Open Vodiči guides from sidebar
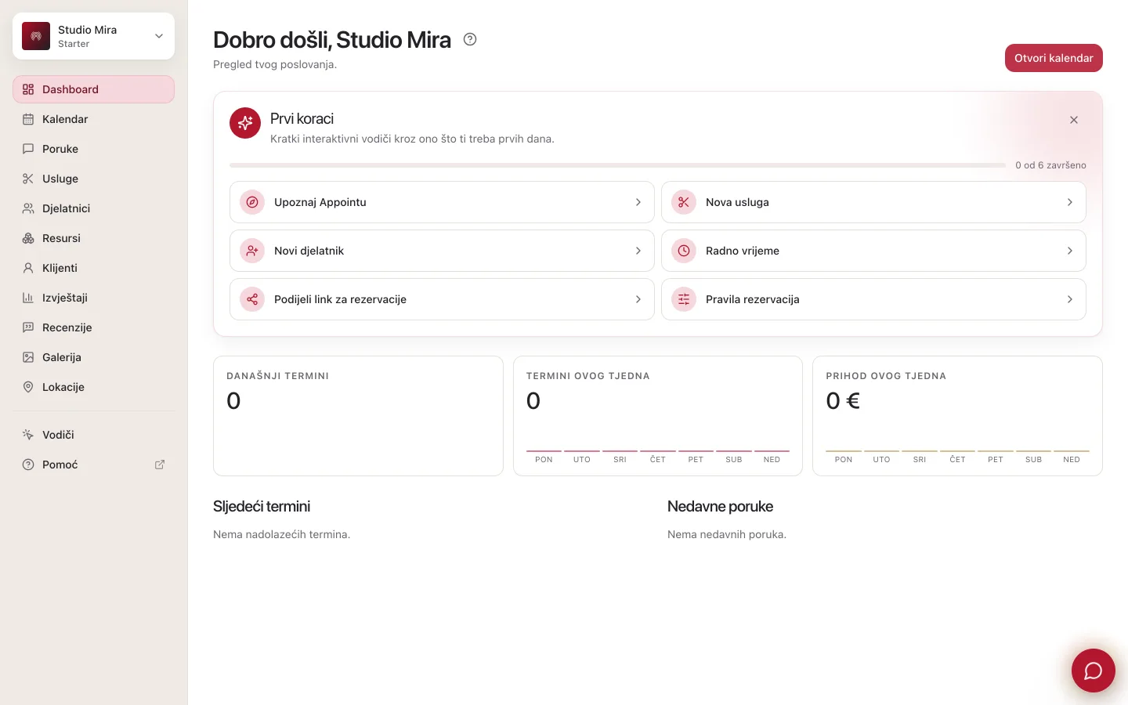This screenshot has width=1128, height=705. coord(93,435)
